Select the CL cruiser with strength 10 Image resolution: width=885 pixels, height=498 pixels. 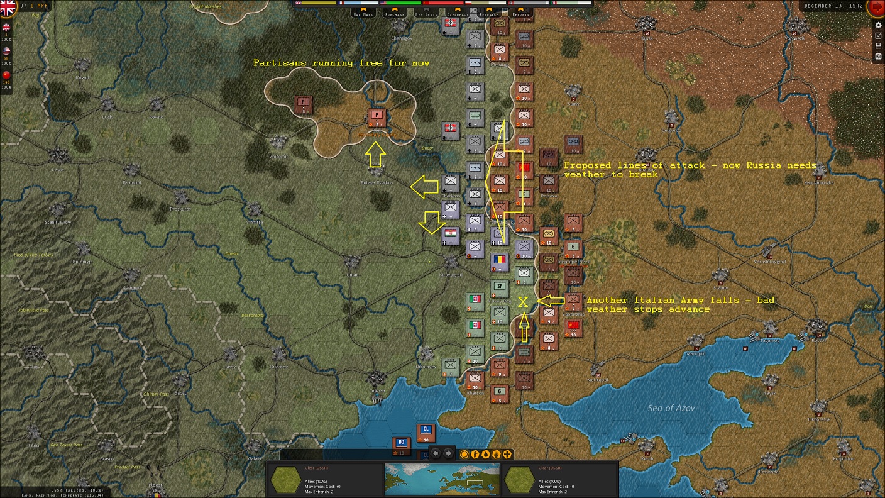click(x=426, y=433)
